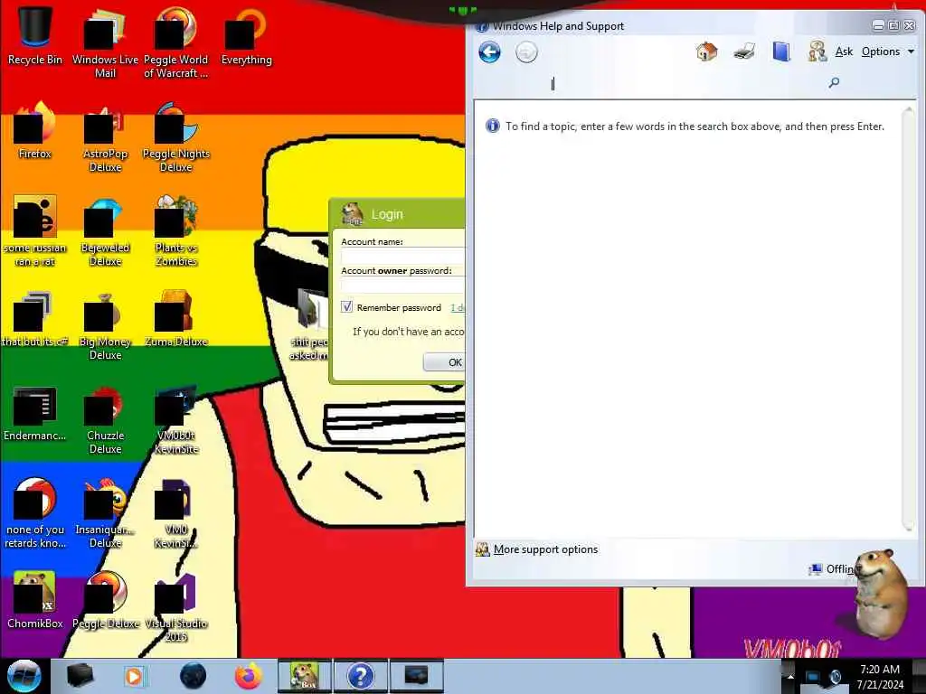The image size is (926, 694).
Task: Select Windows Live Mail desktop icon
Action: click(105, 42)
